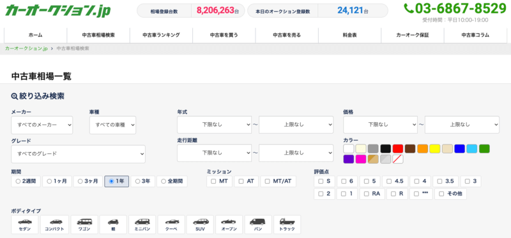Go to the ホーム menu item
Image resolution: width=511 pixels, height=238 pixels.
click(36, 36)
